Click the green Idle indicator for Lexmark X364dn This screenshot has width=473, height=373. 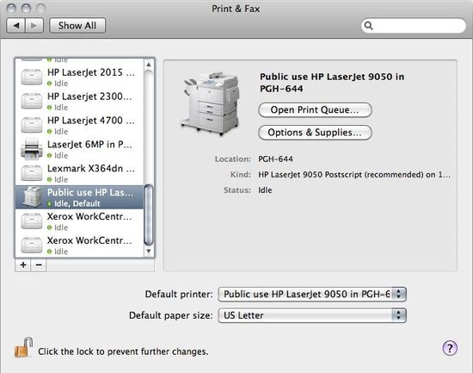50,179
